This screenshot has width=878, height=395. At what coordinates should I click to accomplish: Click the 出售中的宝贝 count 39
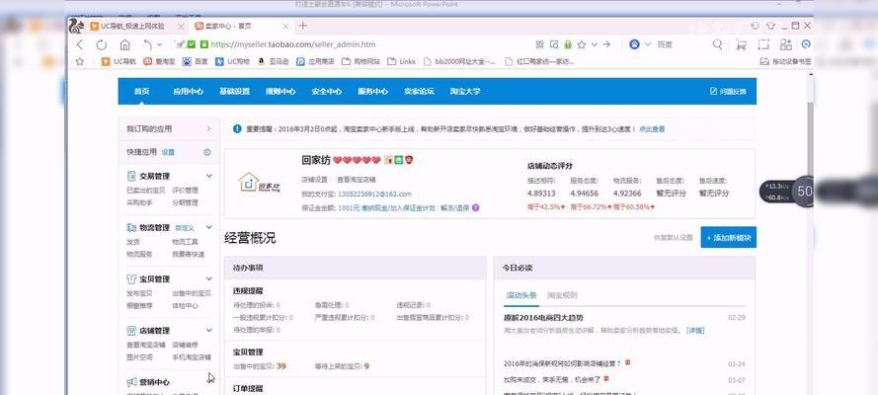pyautogui.click(x=281, y=366)
